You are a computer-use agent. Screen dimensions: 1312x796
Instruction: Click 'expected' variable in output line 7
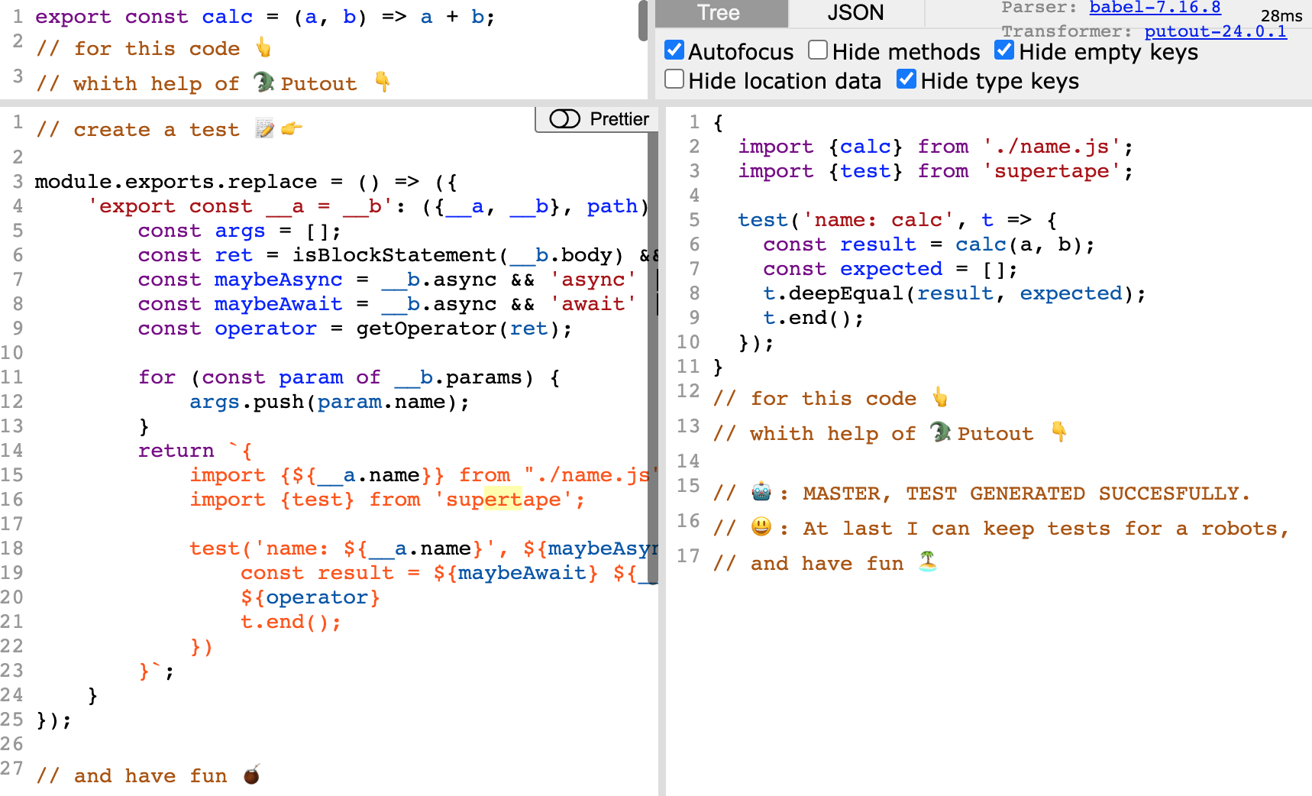[891, 269]
